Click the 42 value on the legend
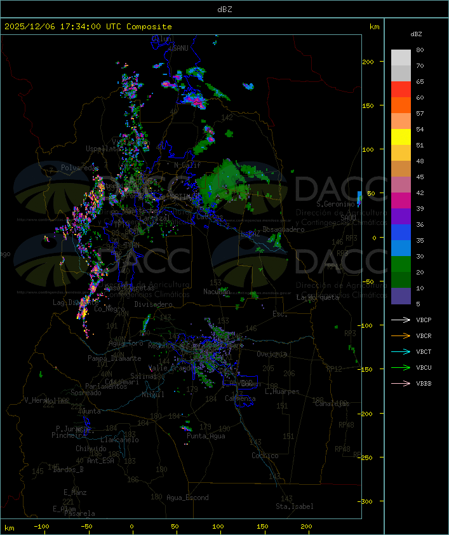This screenshot has width=449, height=535. (420, 193)
